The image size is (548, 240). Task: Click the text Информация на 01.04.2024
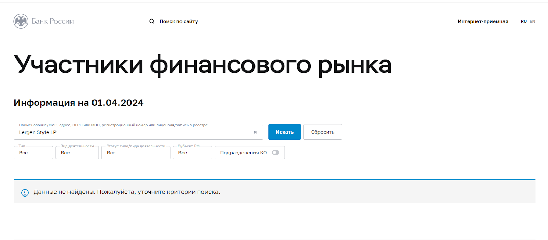point(78,103)
